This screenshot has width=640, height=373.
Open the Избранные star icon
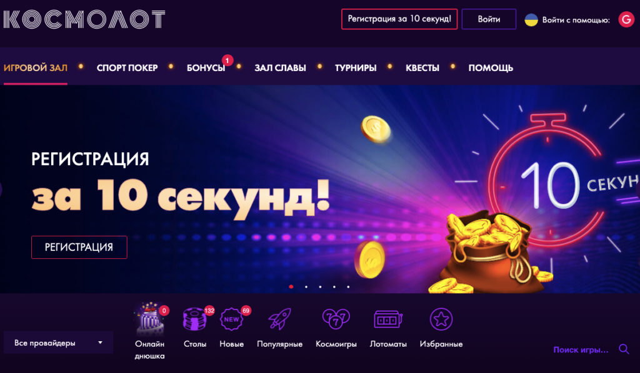pyautogui.click(x=441, y=319)
